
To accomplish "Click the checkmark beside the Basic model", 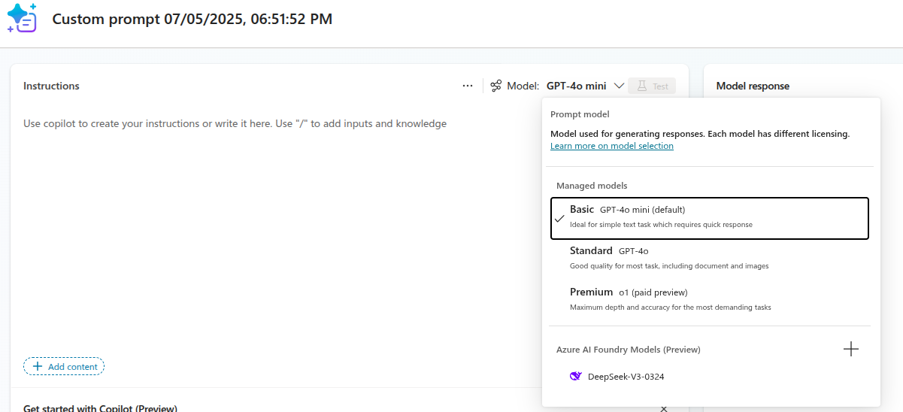I will pos(559,219).
